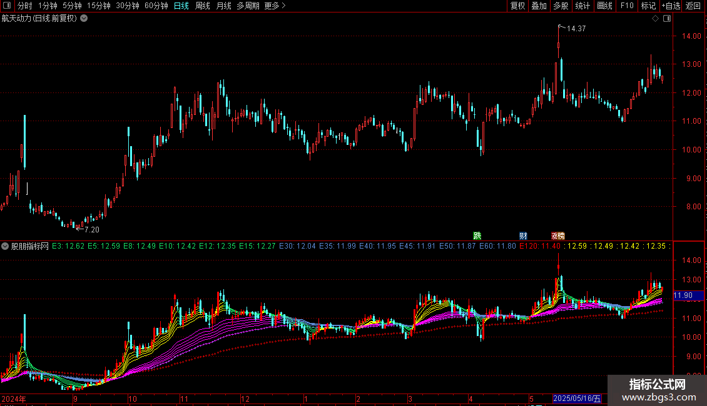Click month 3 on the time axis

point(410,399)
